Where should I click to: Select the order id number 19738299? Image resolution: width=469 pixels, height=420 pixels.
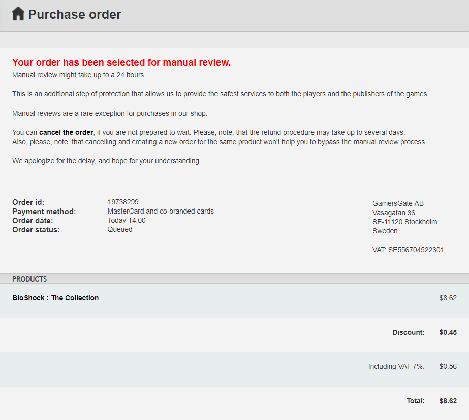coord(123,202)
